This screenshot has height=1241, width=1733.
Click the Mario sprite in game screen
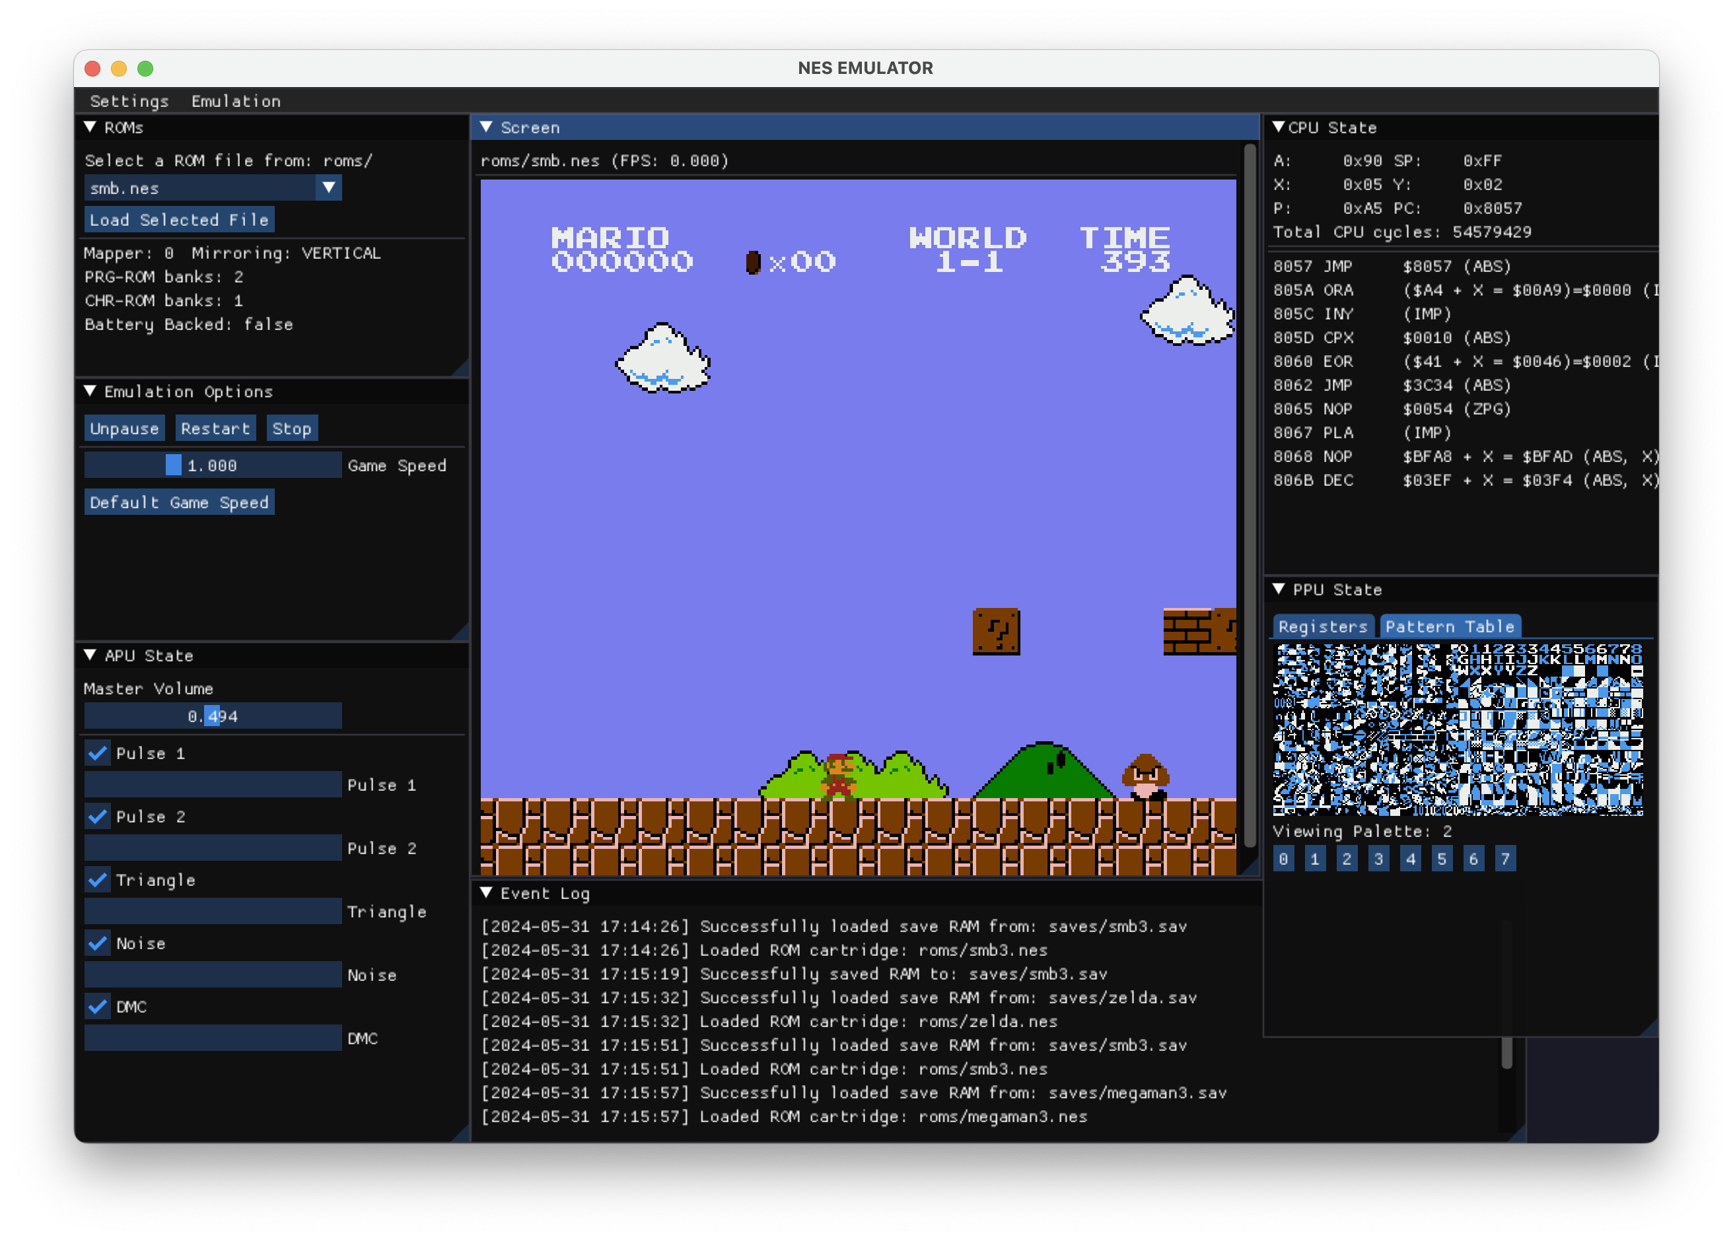(x=839, y=776)
